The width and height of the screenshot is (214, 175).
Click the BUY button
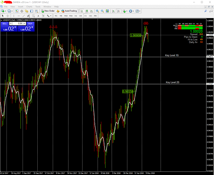[x=30, y=24]
